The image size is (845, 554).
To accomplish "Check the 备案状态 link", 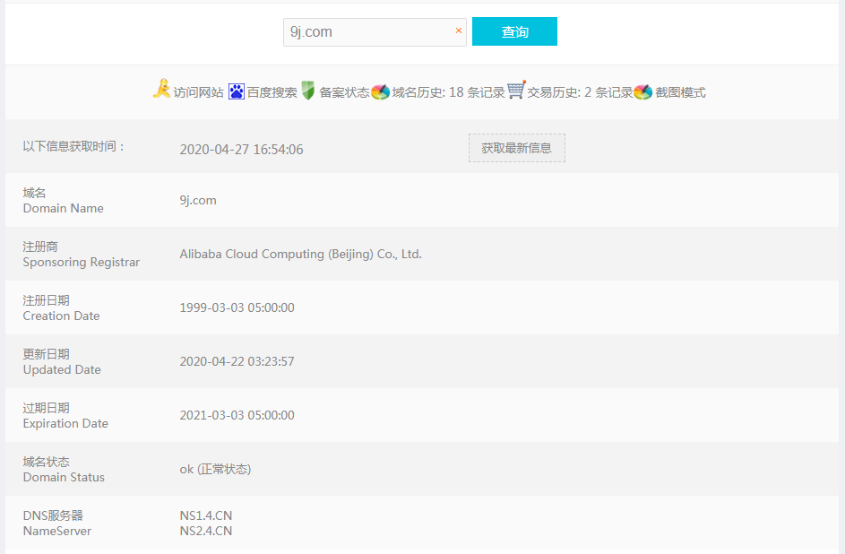I will 344,92.
